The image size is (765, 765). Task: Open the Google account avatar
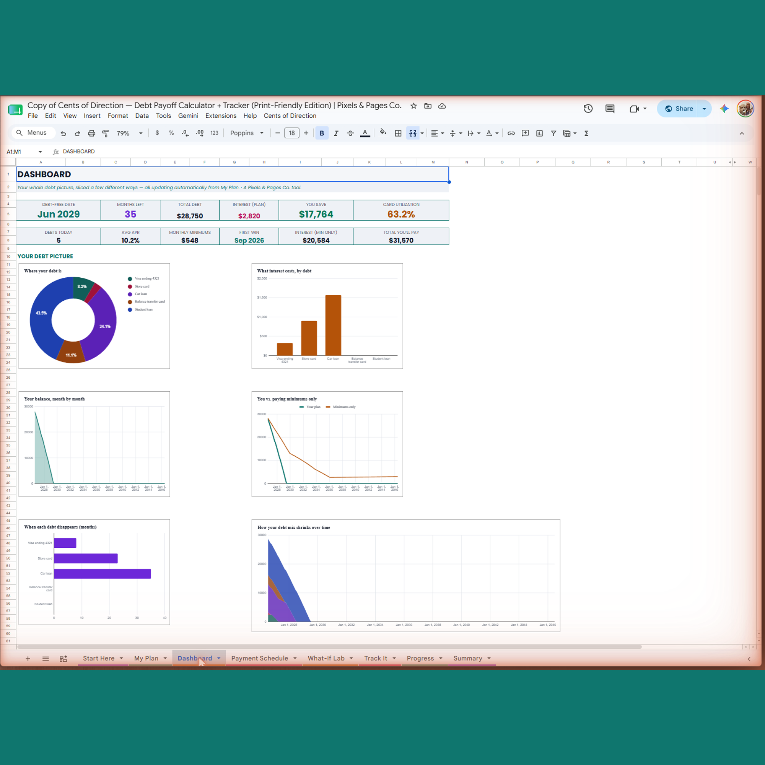[745, 109]
